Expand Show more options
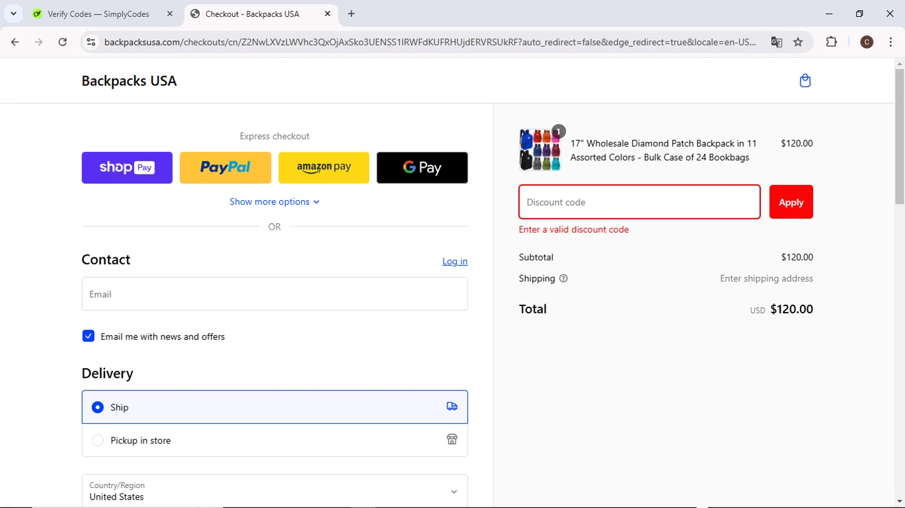The height and width of the screenshot is (508, 905). [275, 202]
